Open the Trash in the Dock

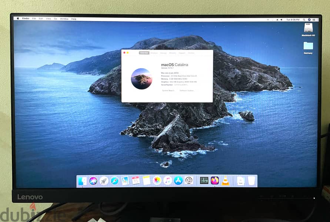[x=251, y=181]
